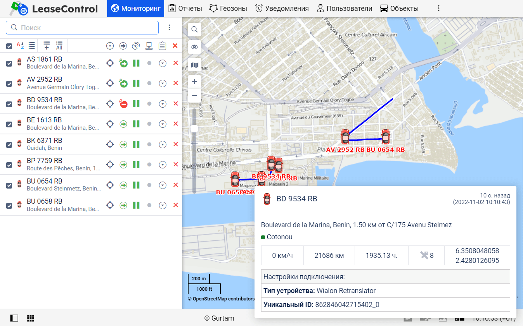Click green pause bars for BE 1613 RB

[136, 124]
